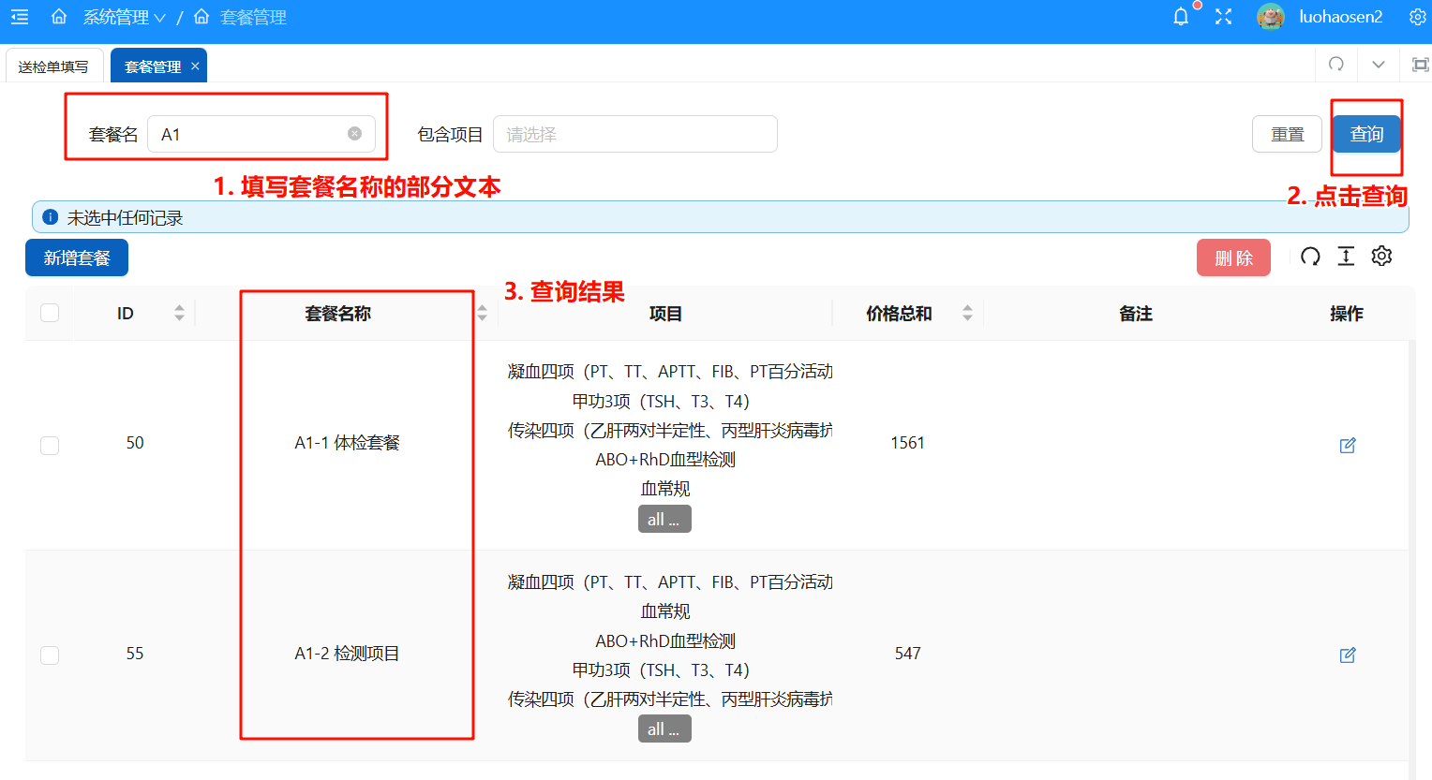Edit the A1-1 体检套餐 row

click(x=1348, y=445)
